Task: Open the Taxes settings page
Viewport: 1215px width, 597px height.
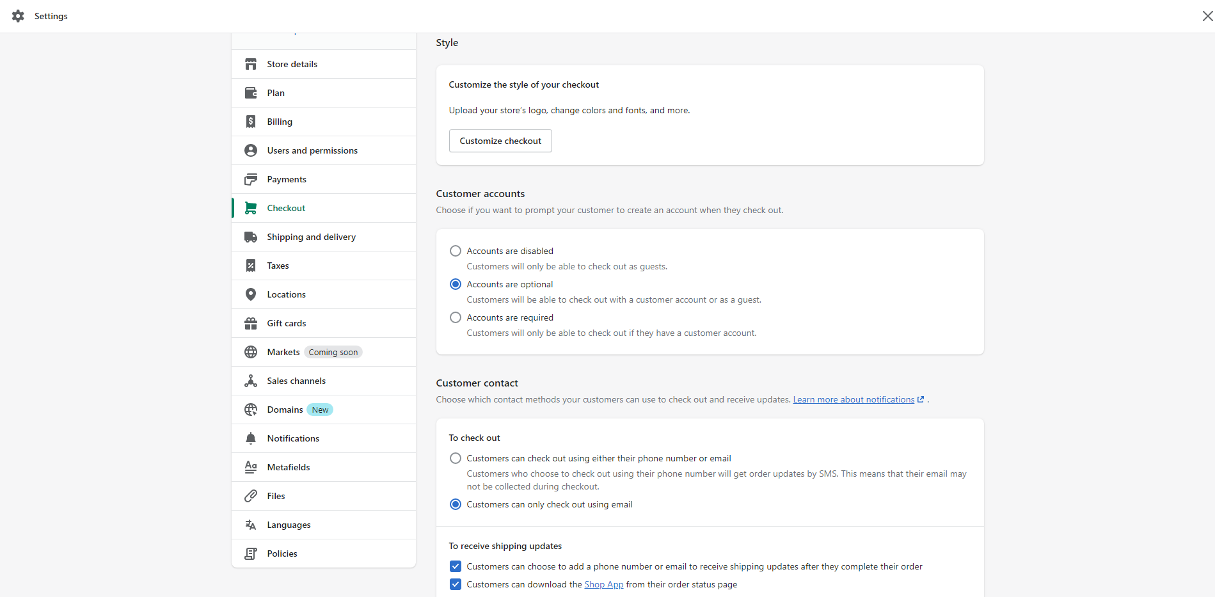Action: 278,266
